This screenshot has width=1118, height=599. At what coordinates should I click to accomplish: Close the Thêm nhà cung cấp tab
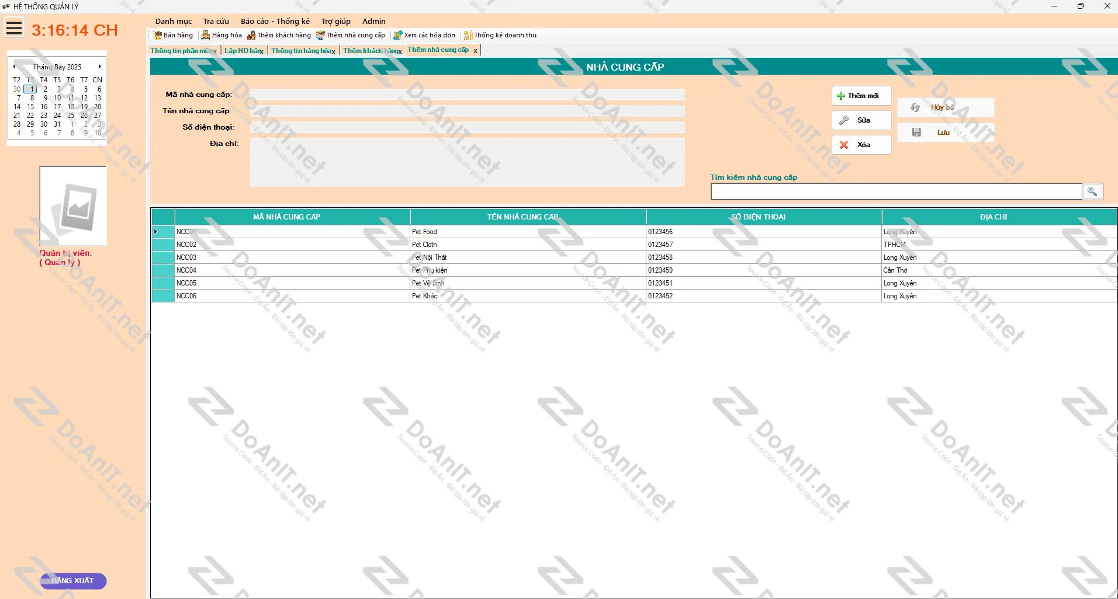click(475, 51)
